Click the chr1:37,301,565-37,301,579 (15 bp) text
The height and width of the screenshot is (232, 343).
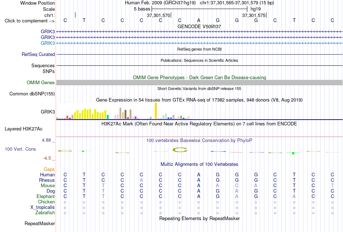(x=237, y=3)
